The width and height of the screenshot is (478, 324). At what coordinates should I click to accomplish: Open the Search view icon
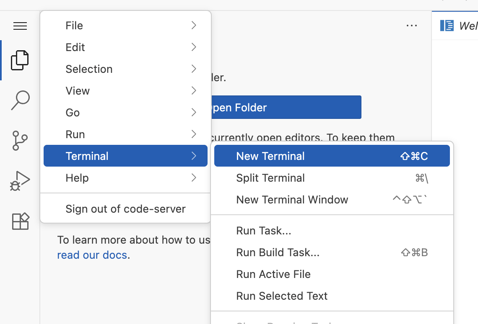(x=20, y=100)
